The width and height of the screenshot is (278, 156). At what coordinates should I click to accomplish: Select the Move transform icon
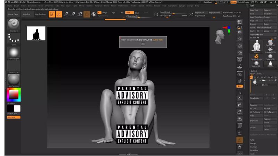point(66,14)
